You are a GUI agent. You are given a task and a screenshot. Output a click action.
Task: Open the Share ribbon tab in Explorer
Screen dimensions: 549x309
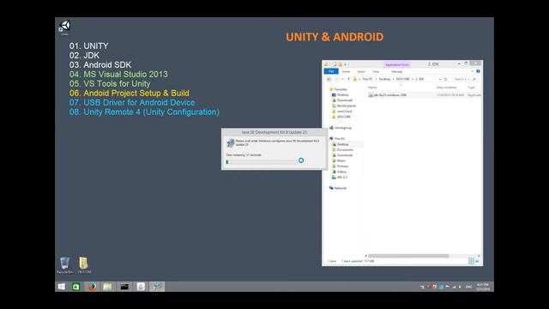[x=361, y=71]
